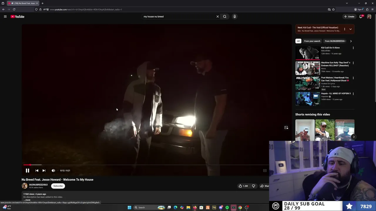This screenshot has height=211, width=376.
Task: Open 'Kid Cudi-Do It Alone' thumbnail
Action: tap(307, 53)
